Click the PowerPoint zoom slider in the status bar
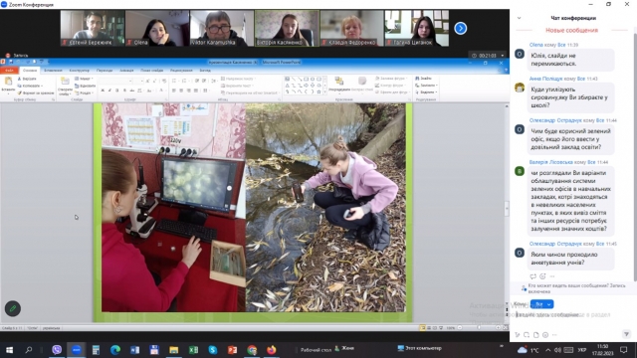 (x=479, y=327)
